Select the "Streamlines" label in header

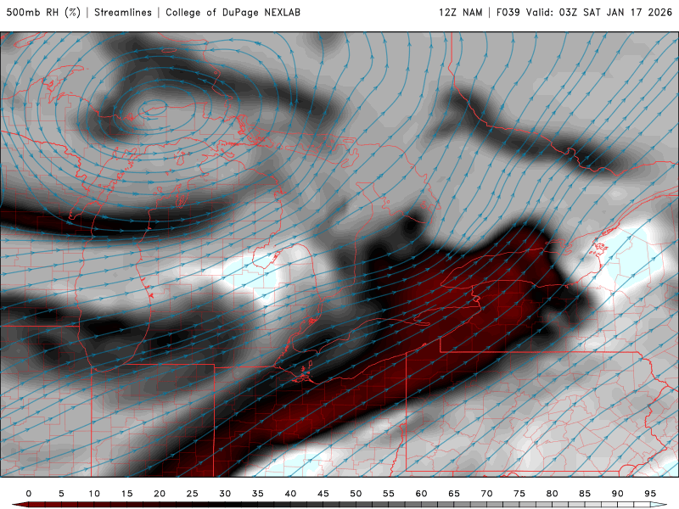(123, 12)
